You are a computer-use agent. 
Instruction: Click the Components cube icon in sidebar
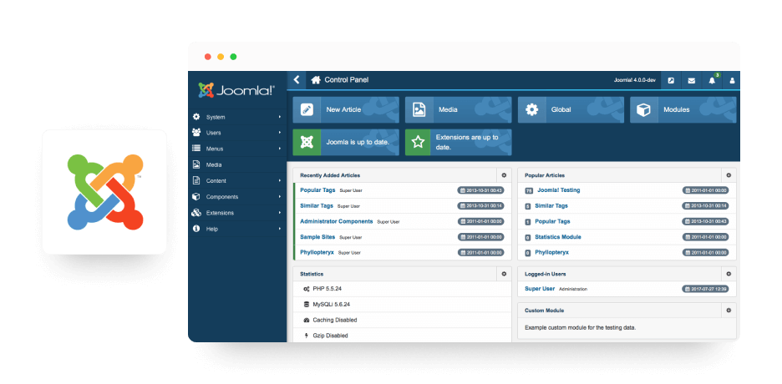click(196, 197)
